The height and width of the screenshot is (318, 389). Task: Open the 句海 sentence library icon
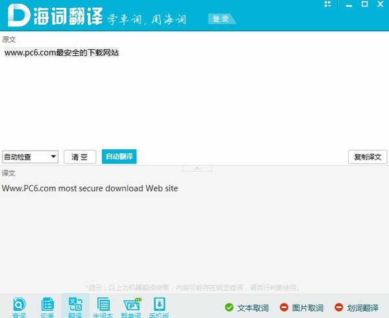click(47, 307)
